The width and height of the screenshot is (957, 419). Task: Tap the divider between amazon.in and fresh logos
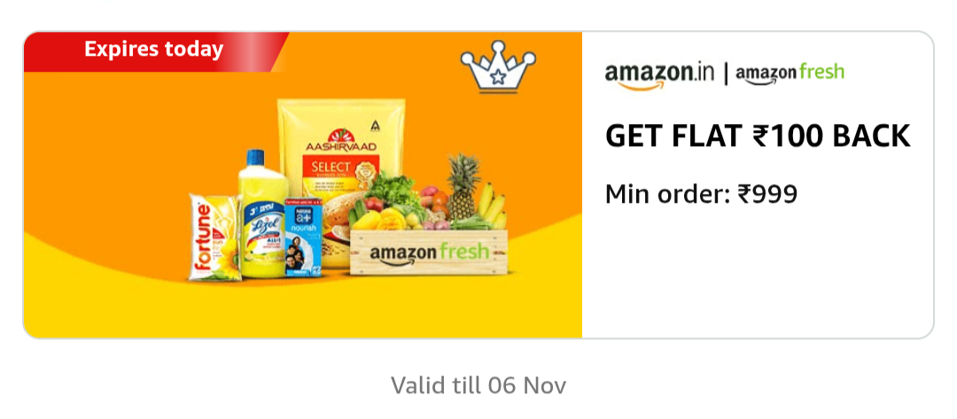pyautogui.click(x=725, y=74)
